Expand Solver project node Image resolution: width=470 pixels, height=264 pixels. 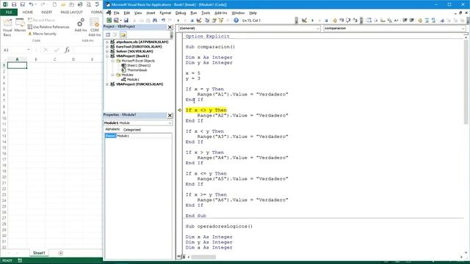pos(107,51)
